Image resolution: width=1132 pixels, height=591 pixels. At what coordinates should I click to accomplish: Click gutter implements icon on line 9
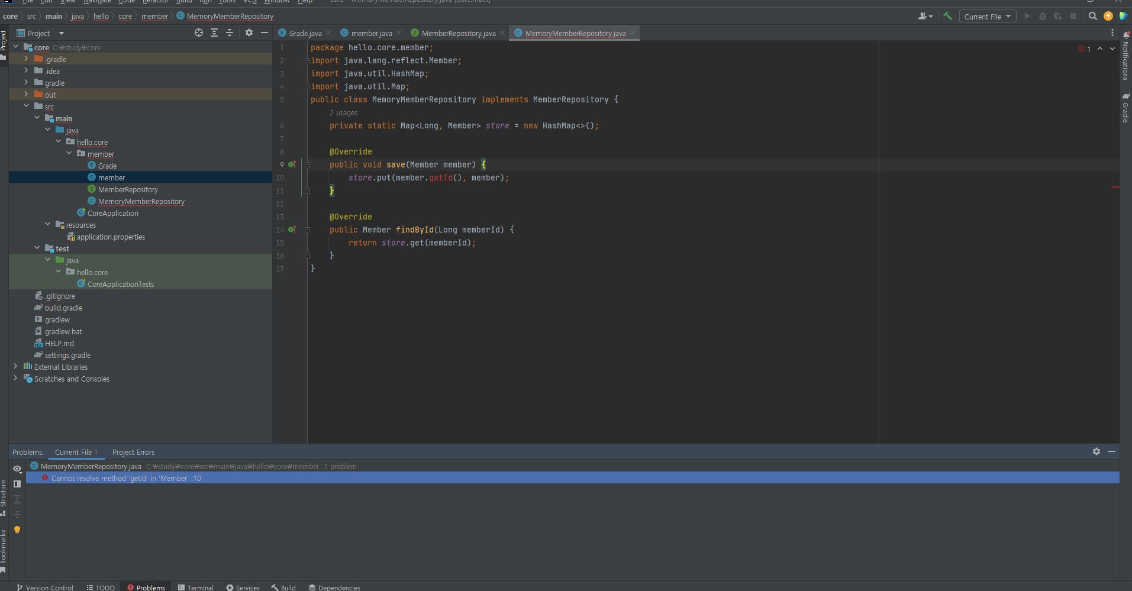[x=292, y=164]
